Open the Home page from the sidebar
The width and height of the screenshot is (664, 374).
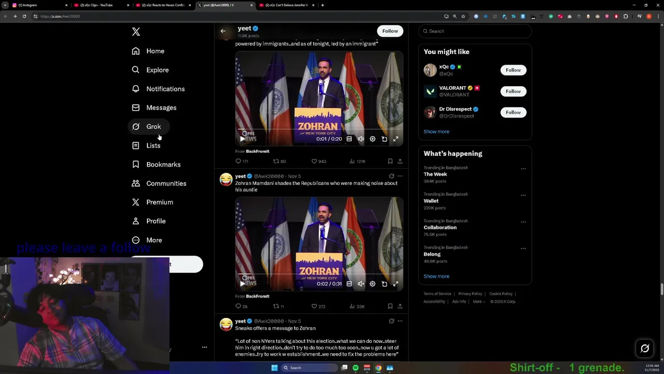tap(148, 51)
